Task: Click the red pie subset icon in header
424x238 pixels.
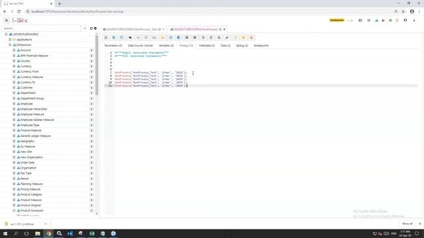Action: point(384,20)
